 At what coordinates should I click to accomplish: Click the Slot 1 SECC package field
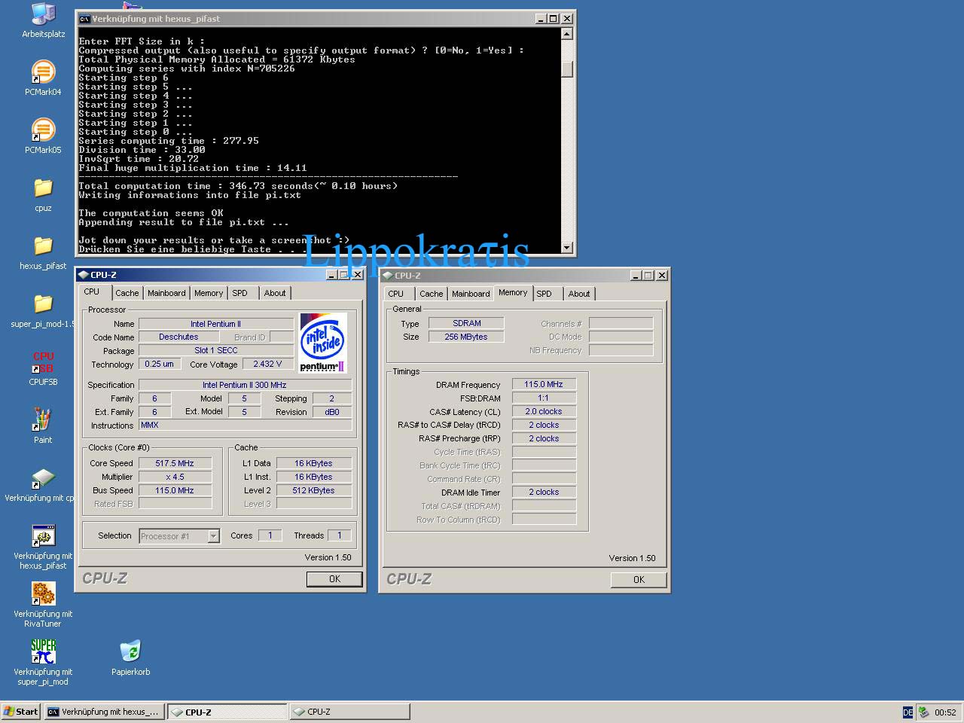click(216, 350)
